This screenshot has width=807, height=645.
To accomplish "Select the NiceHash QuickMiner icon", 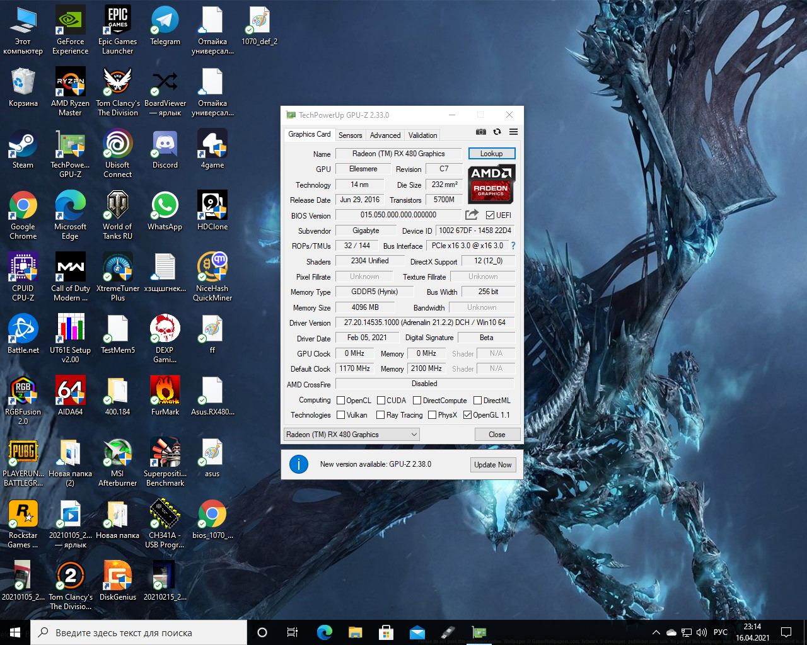I will (212, 278).
